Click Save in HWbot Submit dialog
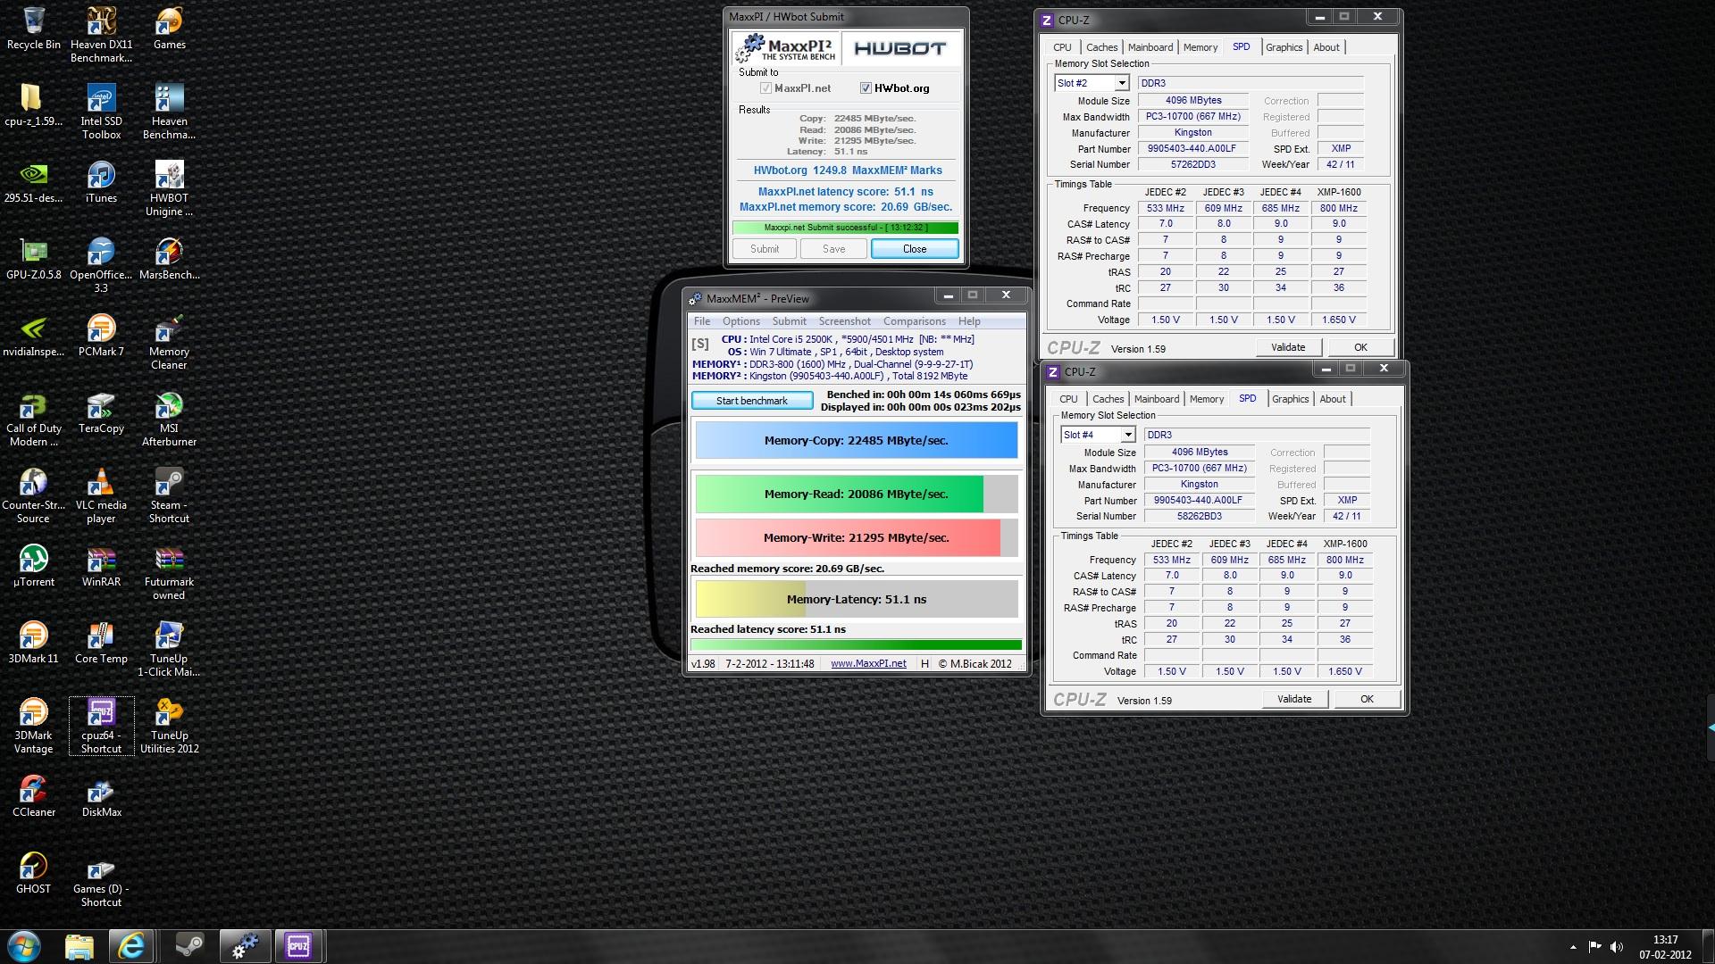The width and height of the screenshot is (1715, 964). (x=833, y=249)
